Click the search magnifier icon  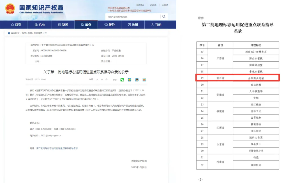(164, 17)
